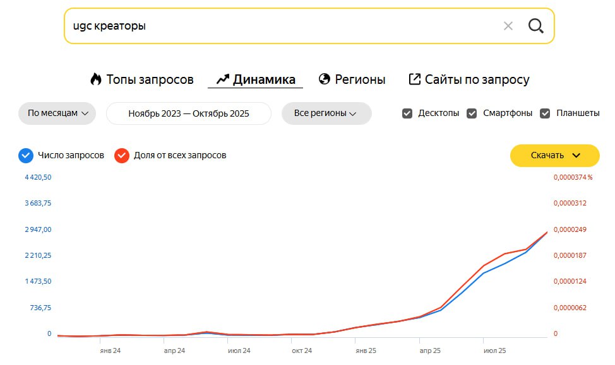The image size is (615, 365).
Task: Clear the query using the X icon
Action: [508, 26]
